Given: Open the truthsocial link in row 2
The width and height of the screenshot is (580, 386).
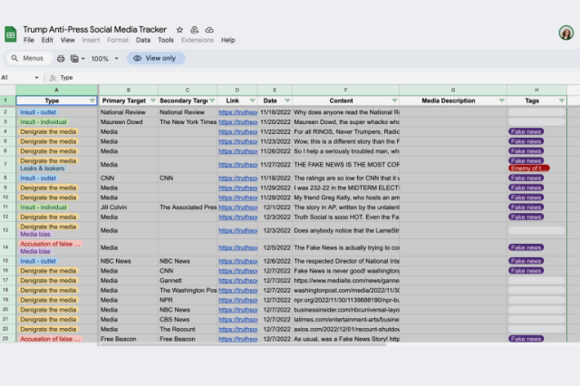Looking at the screenshot, I should tap(237, 112).
